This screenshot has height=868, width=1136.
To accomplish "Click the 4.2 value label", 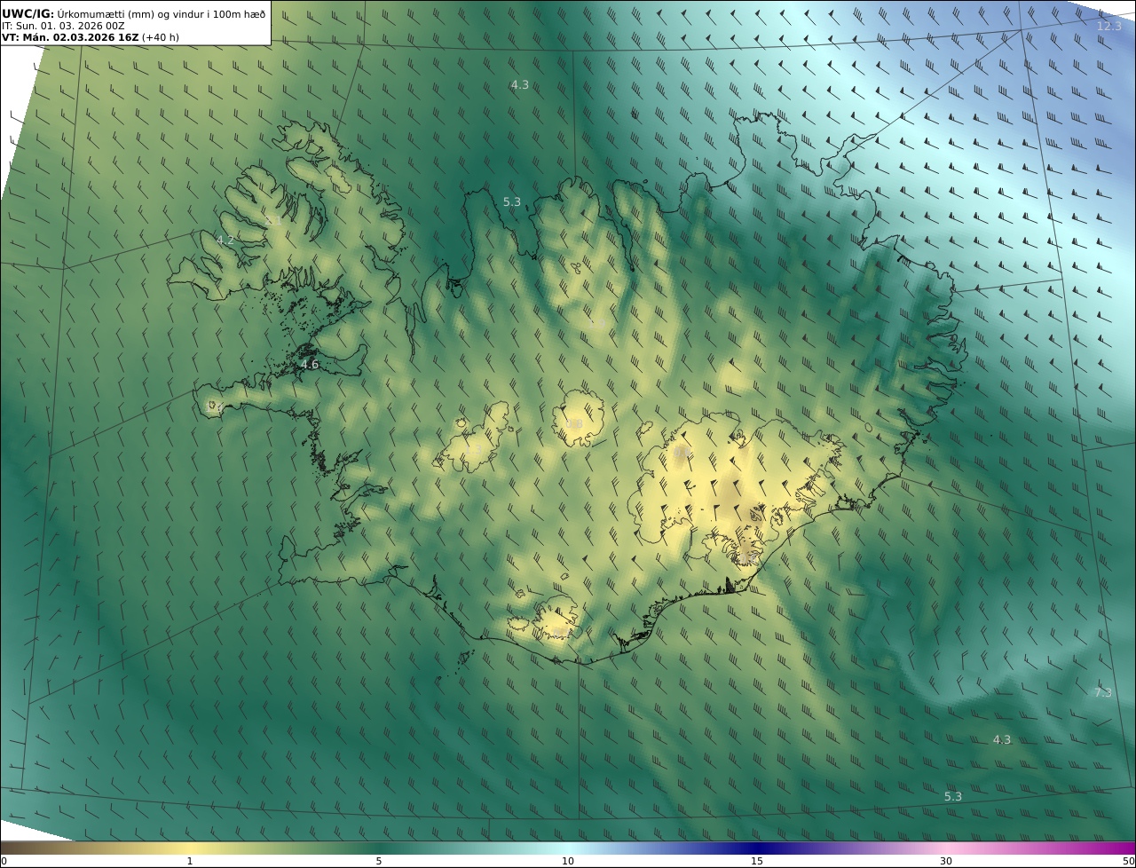I will (225, 240).
